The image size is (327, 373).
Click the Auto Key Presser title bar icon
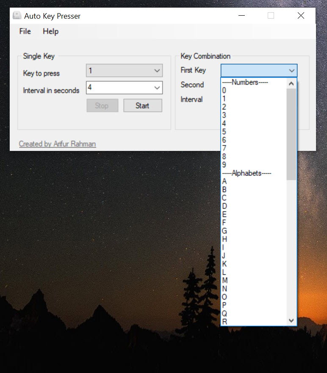(17, 16)
